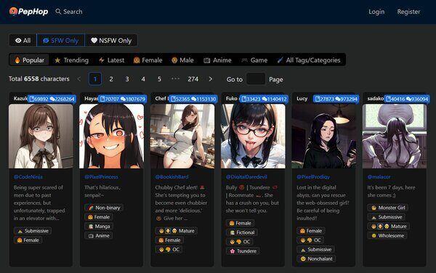Select the SFW Only filter
Image resolution: width=436 pixels, height=273 pixels.
click(x=60, y=41)
